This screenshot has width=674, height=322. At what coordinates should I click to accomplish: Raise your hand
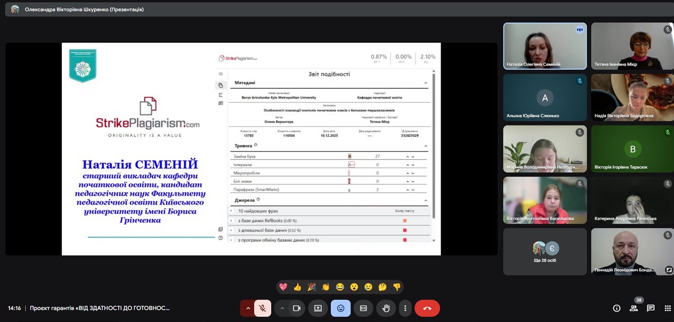tap(386, 308)
